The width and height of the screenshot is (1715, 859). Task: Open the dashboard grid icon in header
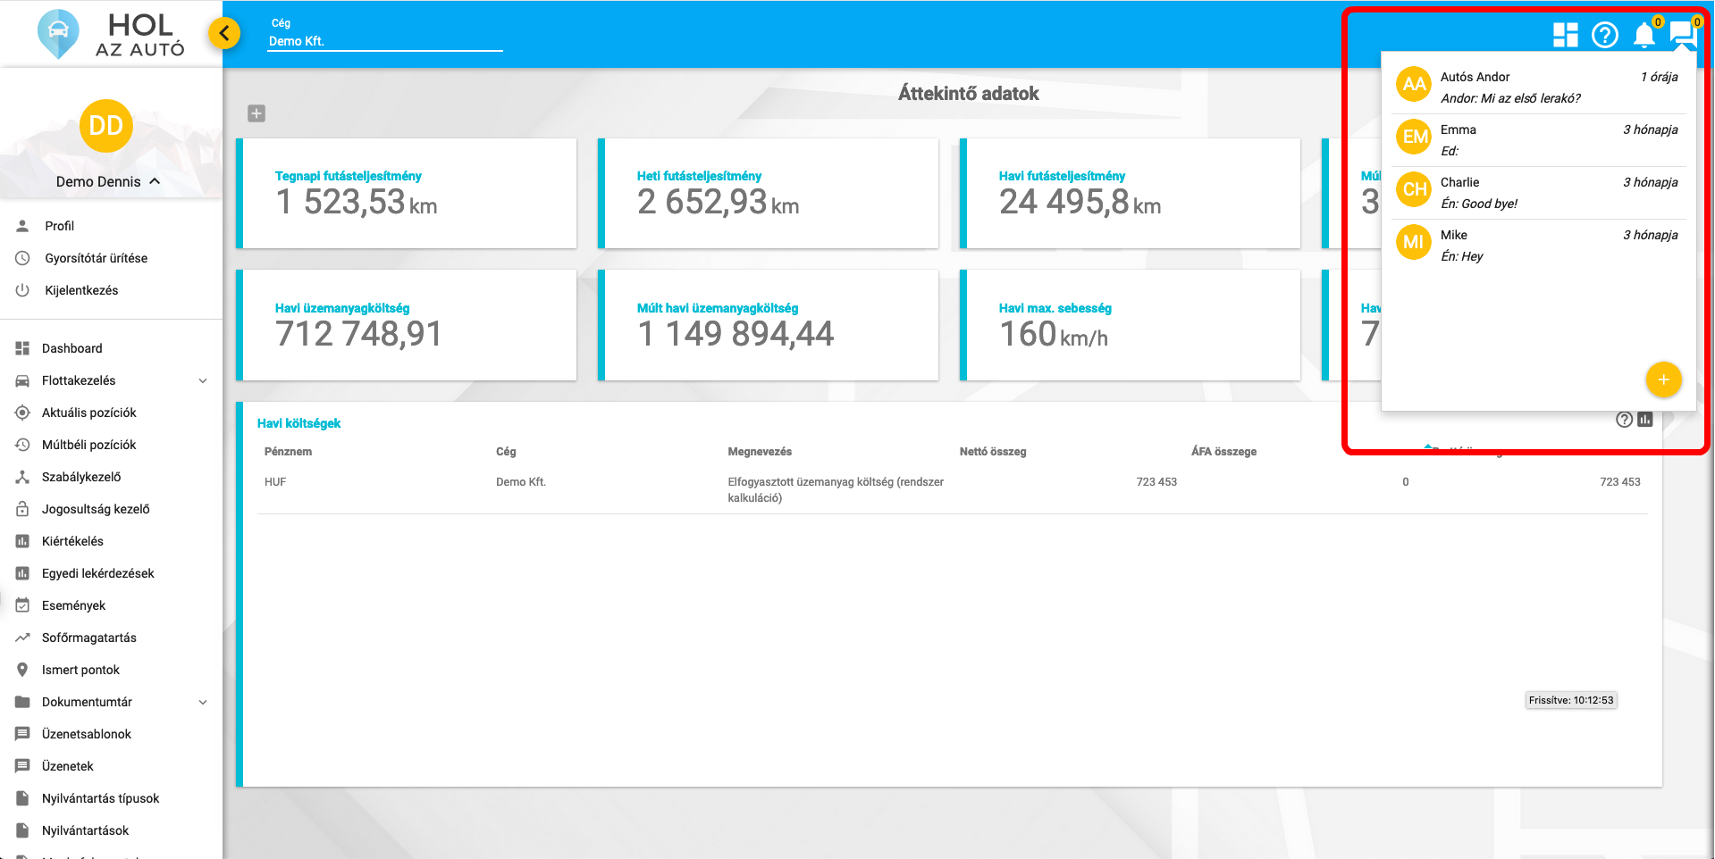pos(1565,35)
